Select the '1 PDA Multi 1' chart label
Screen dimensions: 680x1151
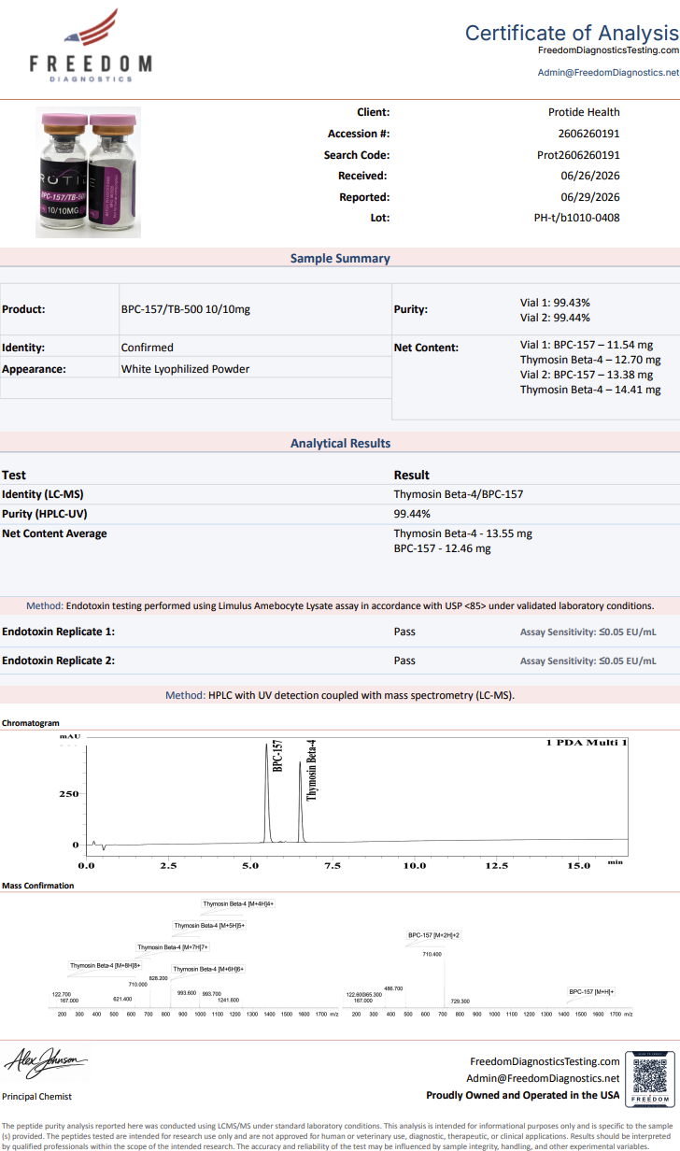[x=588, y=743]
